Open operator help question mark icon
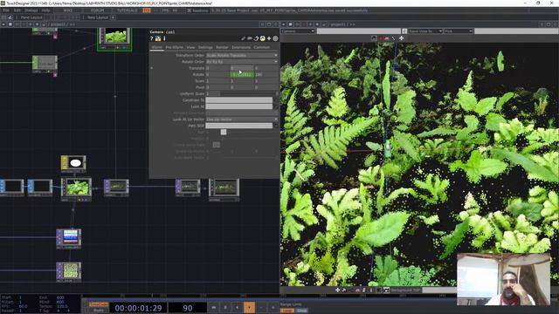 click(151, 38)
